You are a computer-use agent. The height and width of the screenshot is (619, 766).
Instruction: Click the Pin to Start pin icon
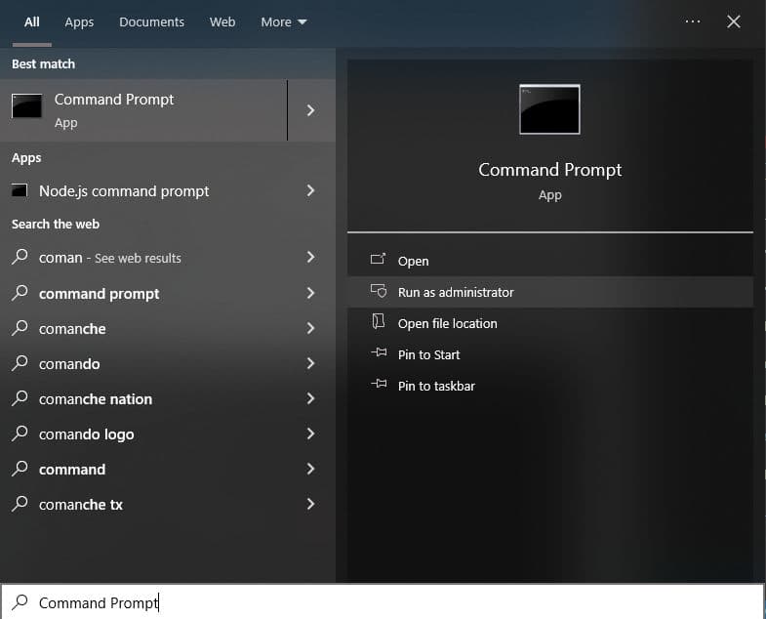point(379,354)
